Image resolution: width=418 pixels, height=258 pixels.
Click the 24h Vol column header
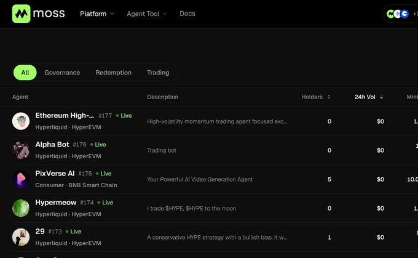coord(365,97)
